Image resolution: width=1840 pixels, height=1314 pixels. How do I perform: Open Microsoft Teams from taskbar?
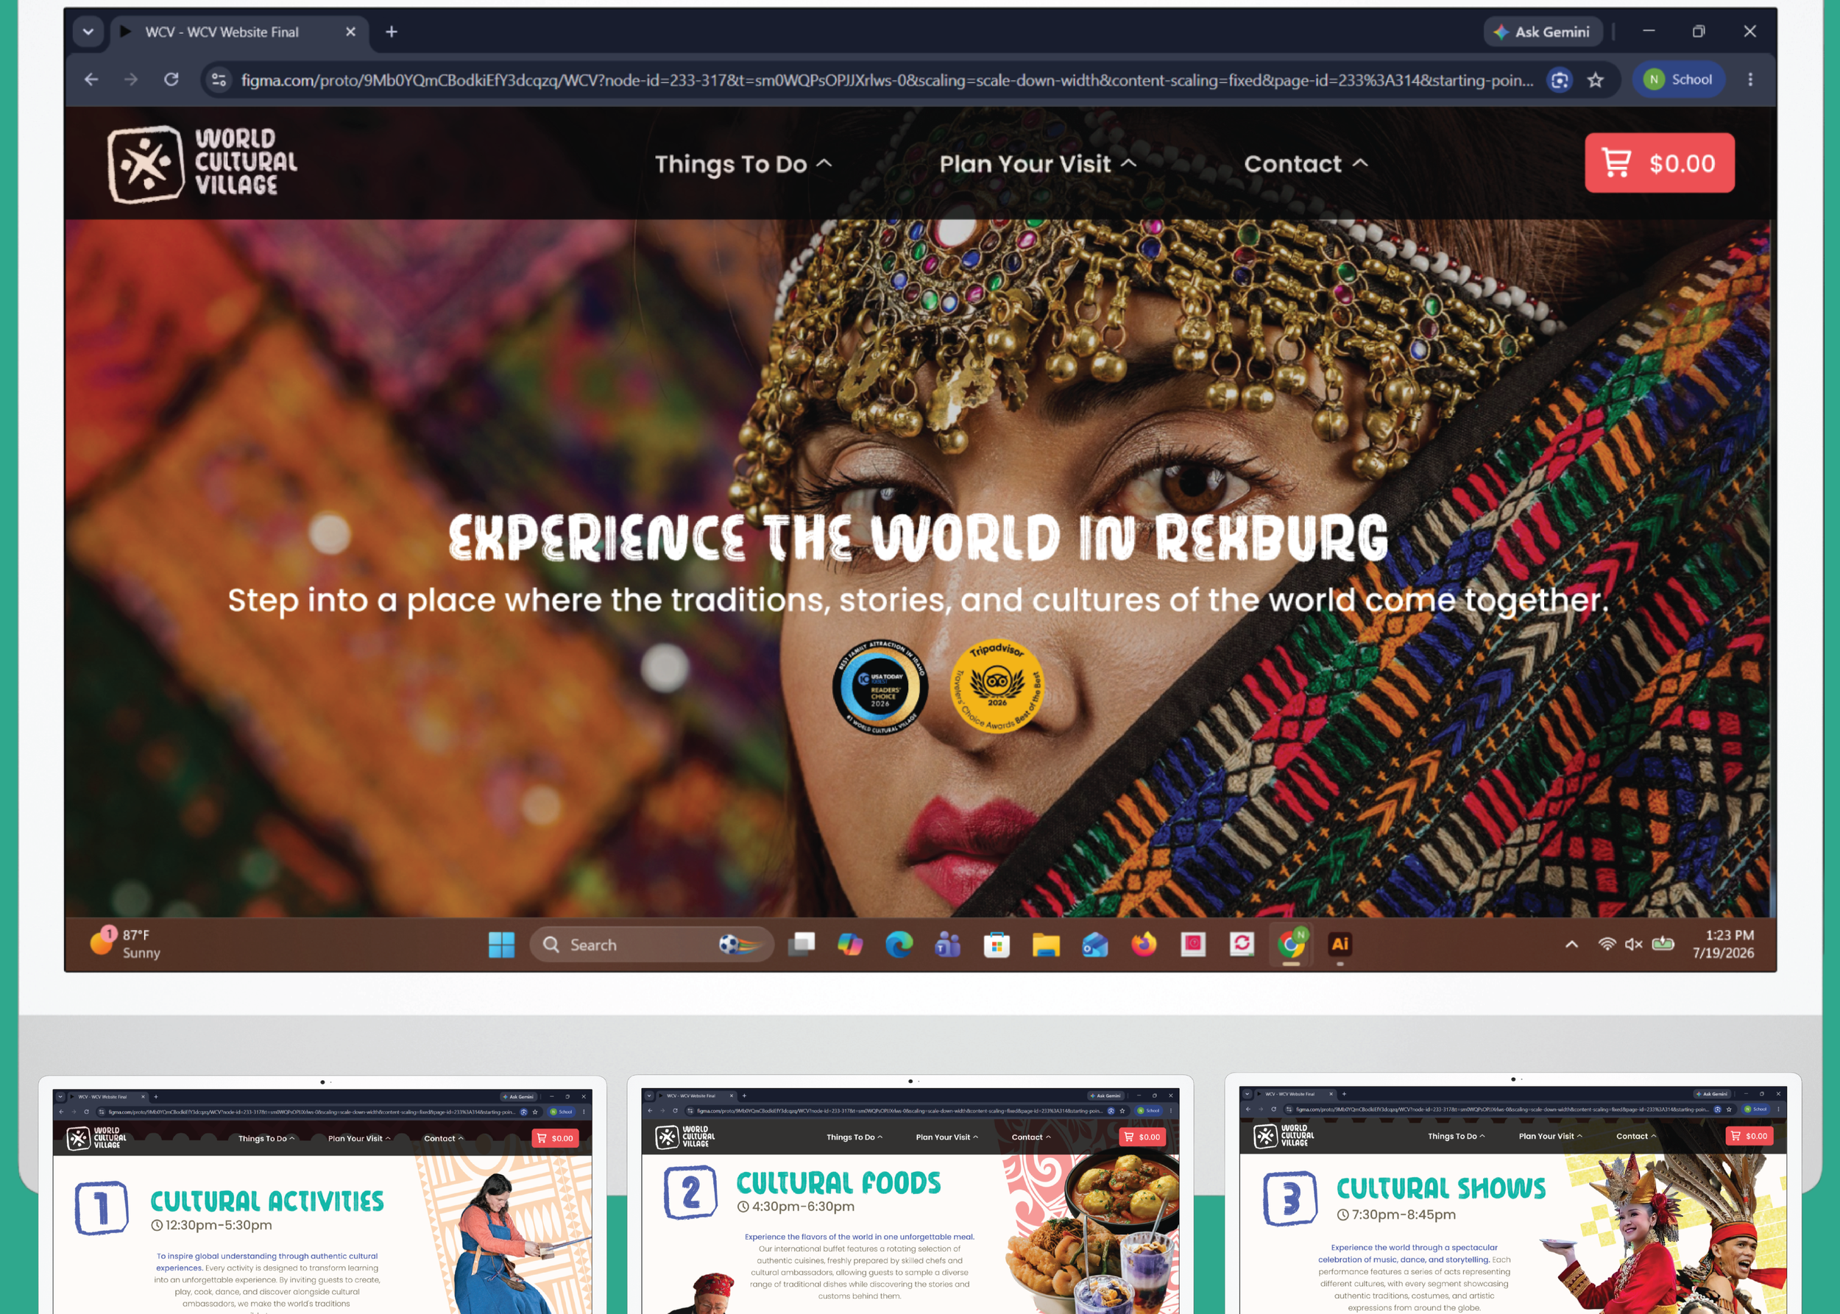point(948,944)
